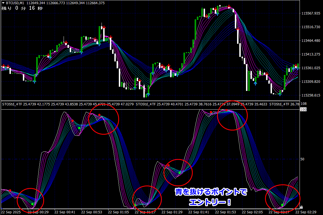The width and height of the screenshot is (323, 215).
Task: Click the 108 scale label in the indicator window
Action: 304,104
